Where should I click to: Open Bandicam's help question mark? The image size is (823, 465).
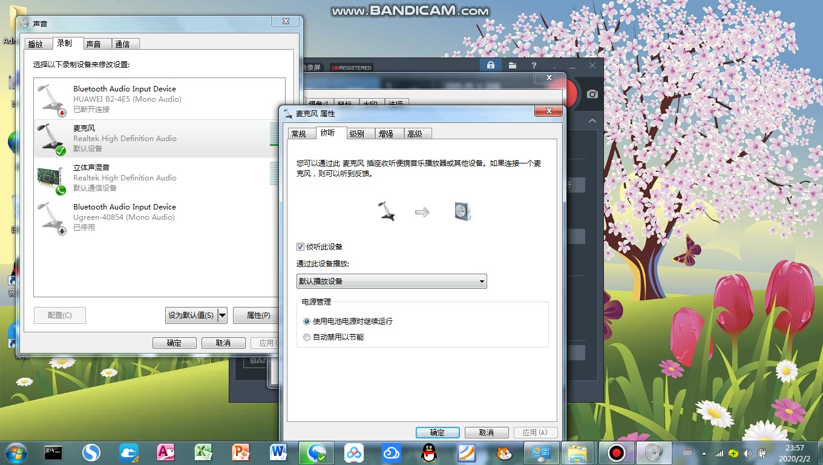tap(534, 65)
